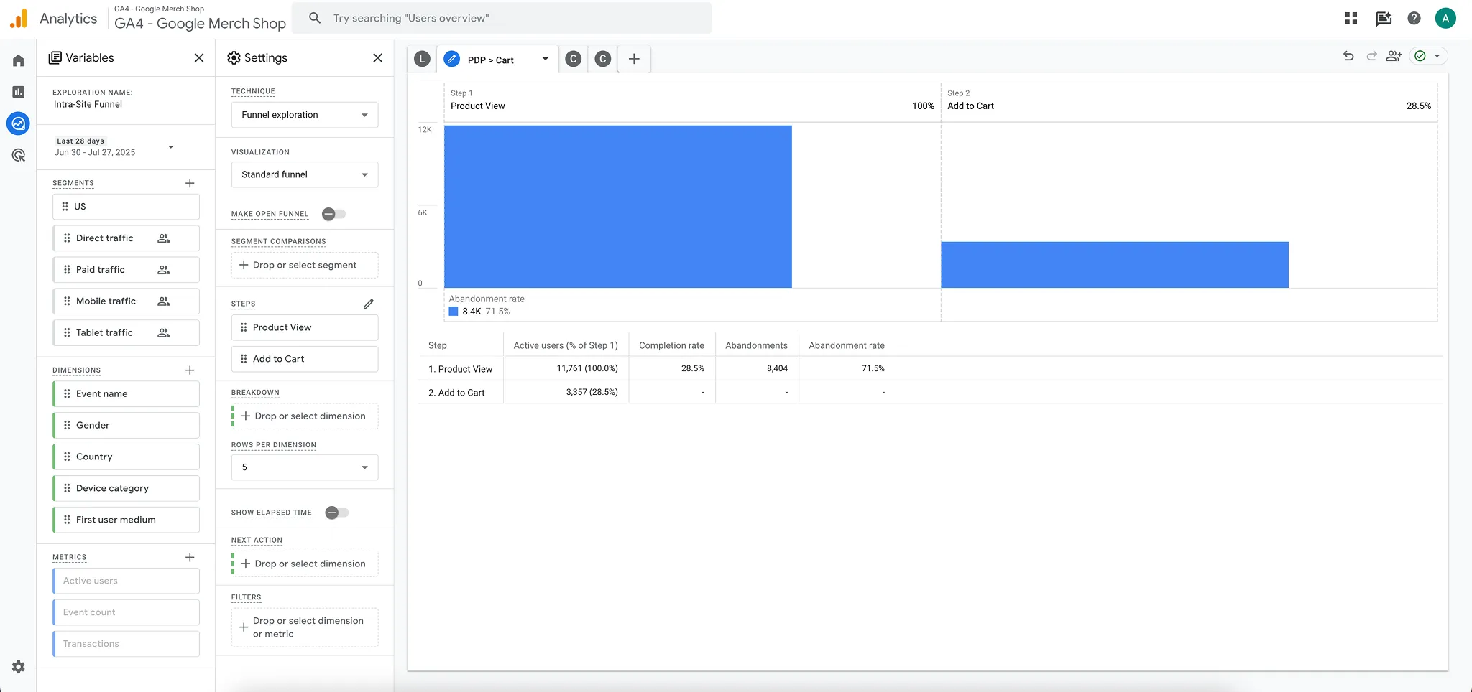Undo the last exploration change

(x=1348, y=55)
